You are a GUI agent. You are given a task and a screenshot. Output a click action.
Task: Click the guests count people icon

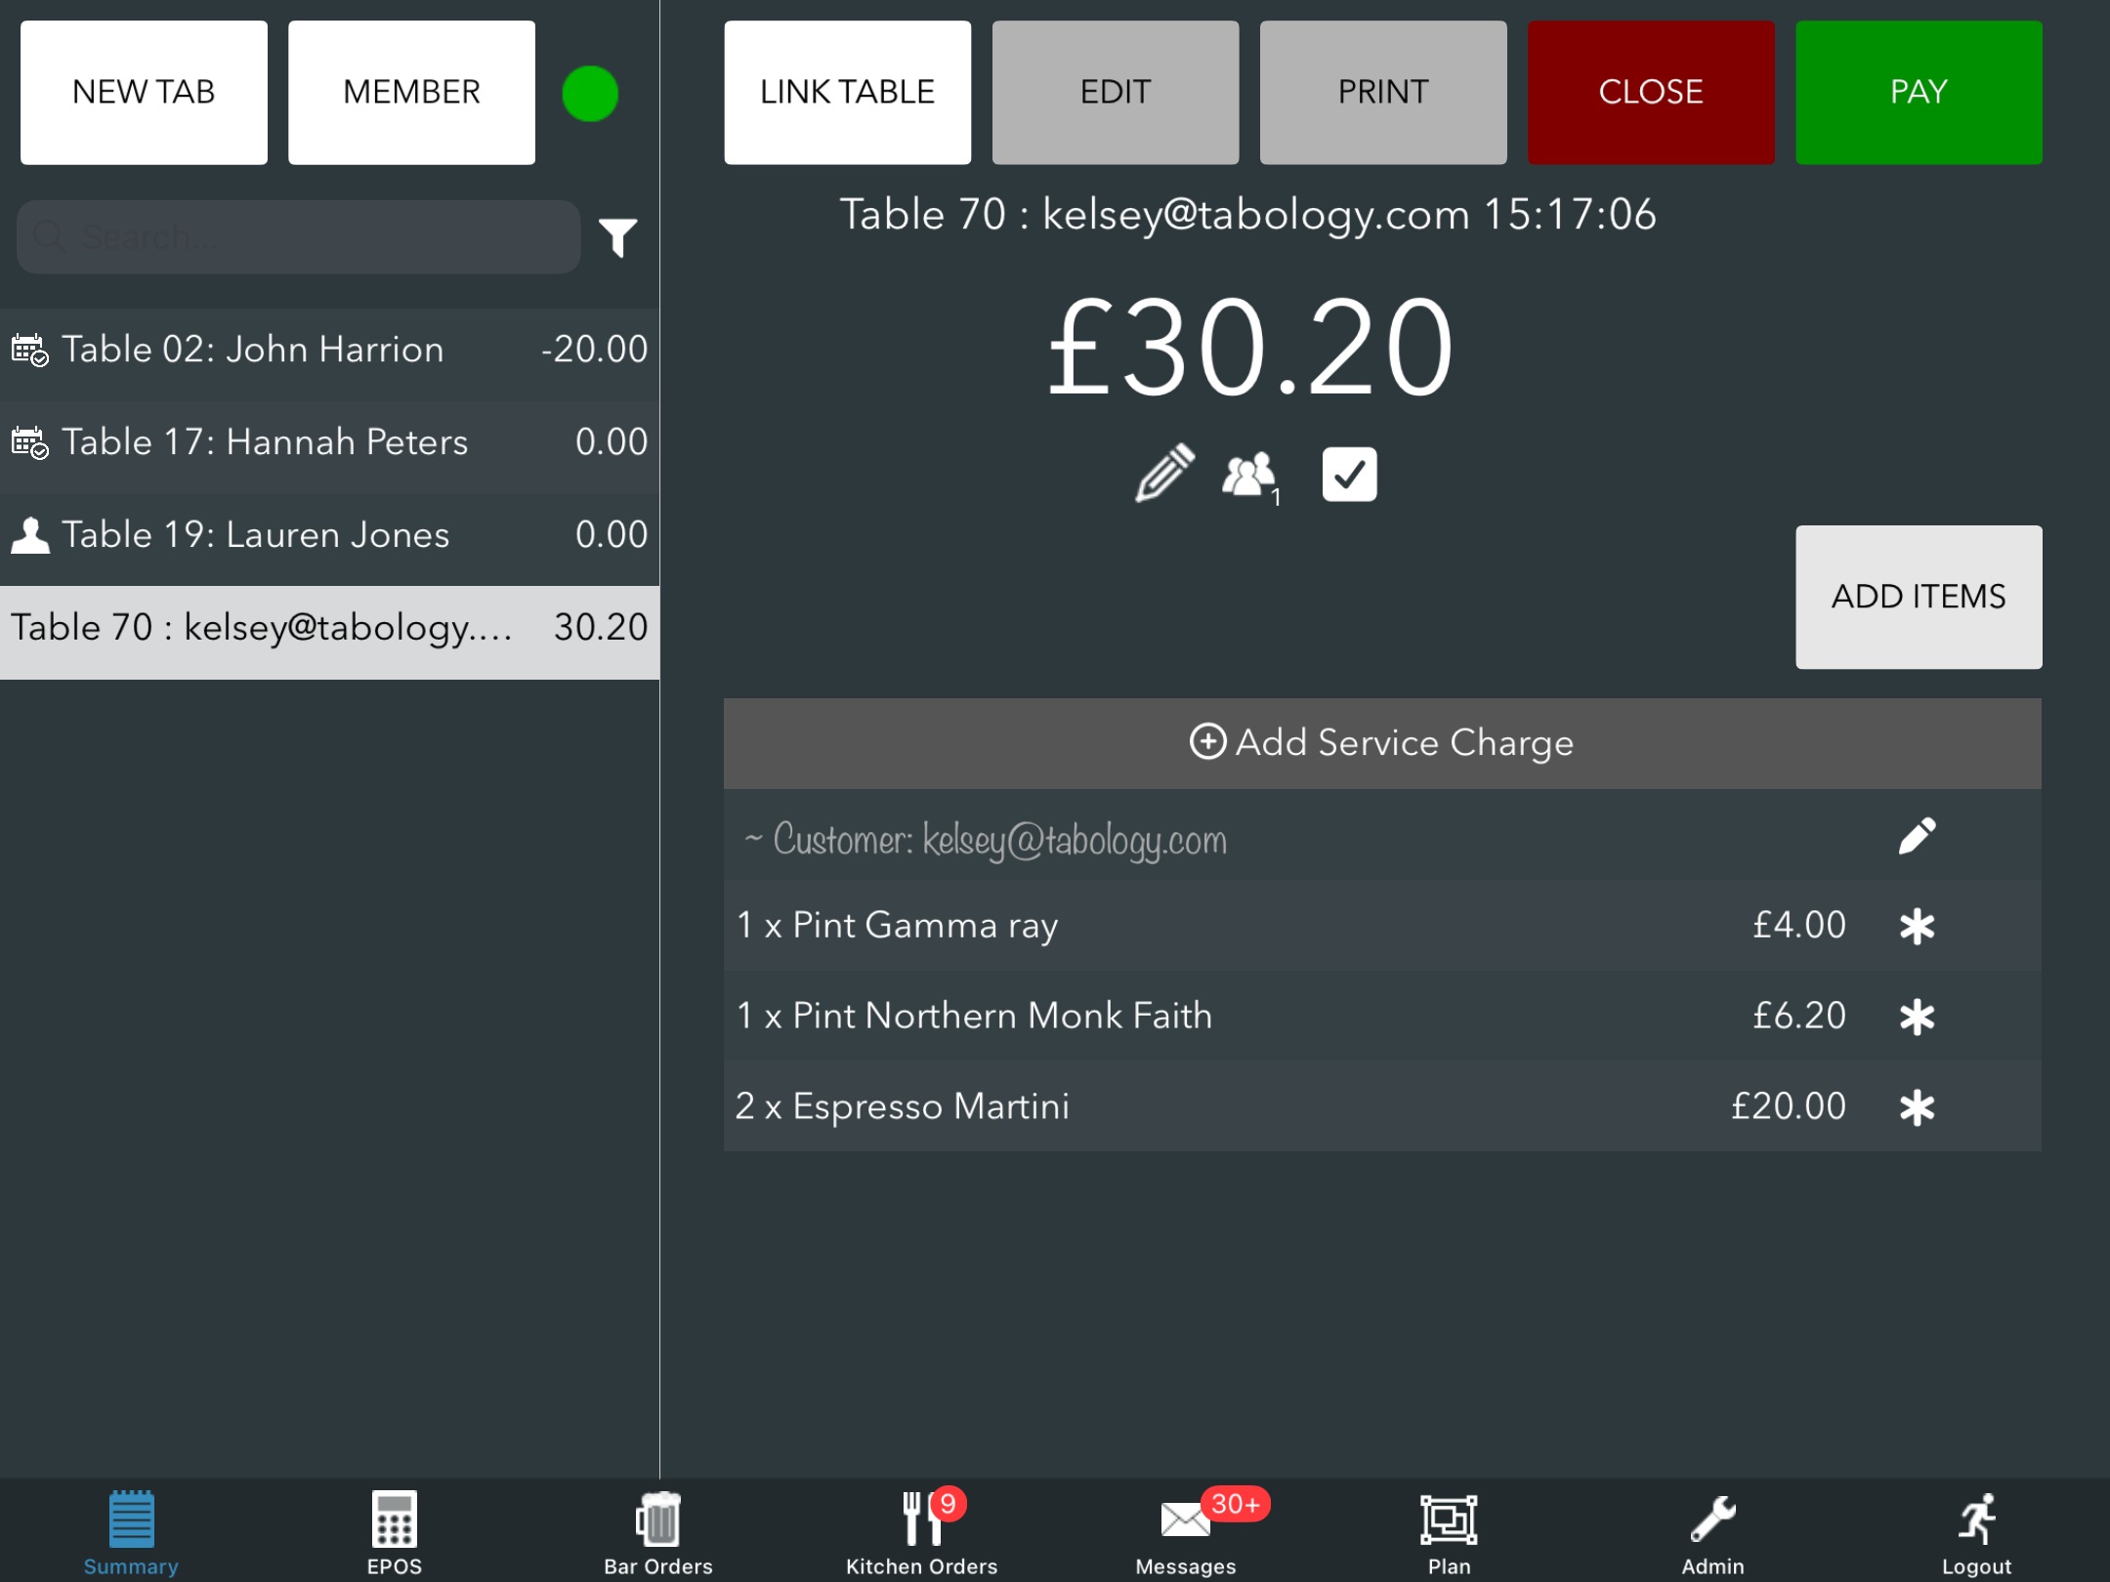pos(1248,476)
